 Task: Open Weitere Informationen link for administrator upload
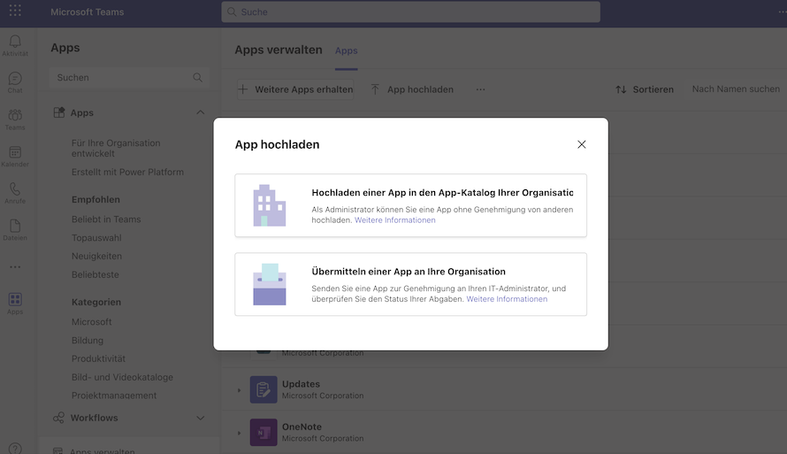pos(395,220)
